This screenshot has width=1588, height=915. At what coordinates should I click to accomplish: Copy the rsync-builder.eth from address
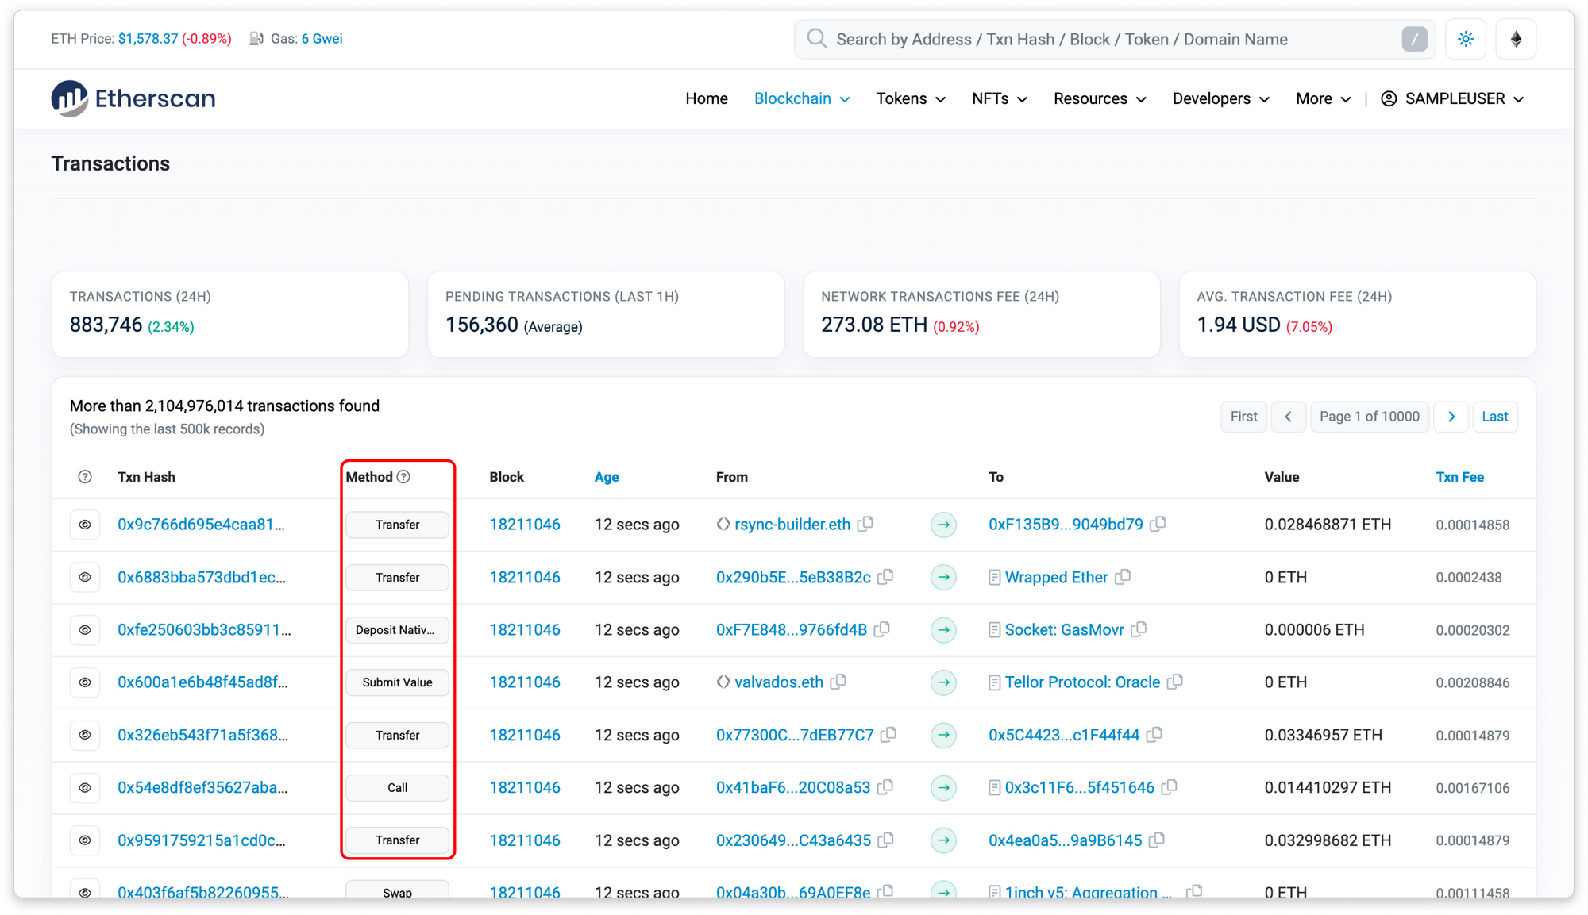click(x=865, y=524)
